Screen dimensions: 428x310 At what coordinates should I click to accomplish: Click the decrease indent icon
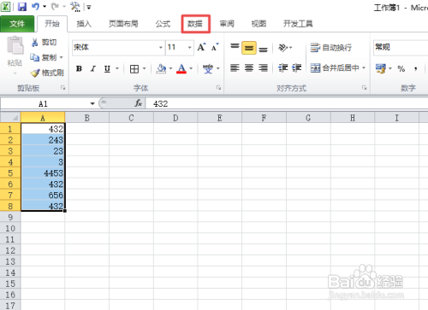[283, 68]
